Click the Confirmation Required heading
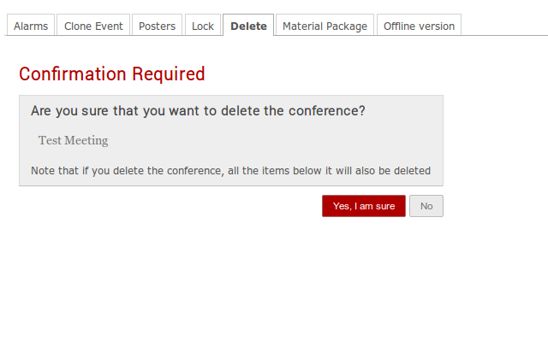Screen dimensions: 548x341 click(x=112, y=73)
